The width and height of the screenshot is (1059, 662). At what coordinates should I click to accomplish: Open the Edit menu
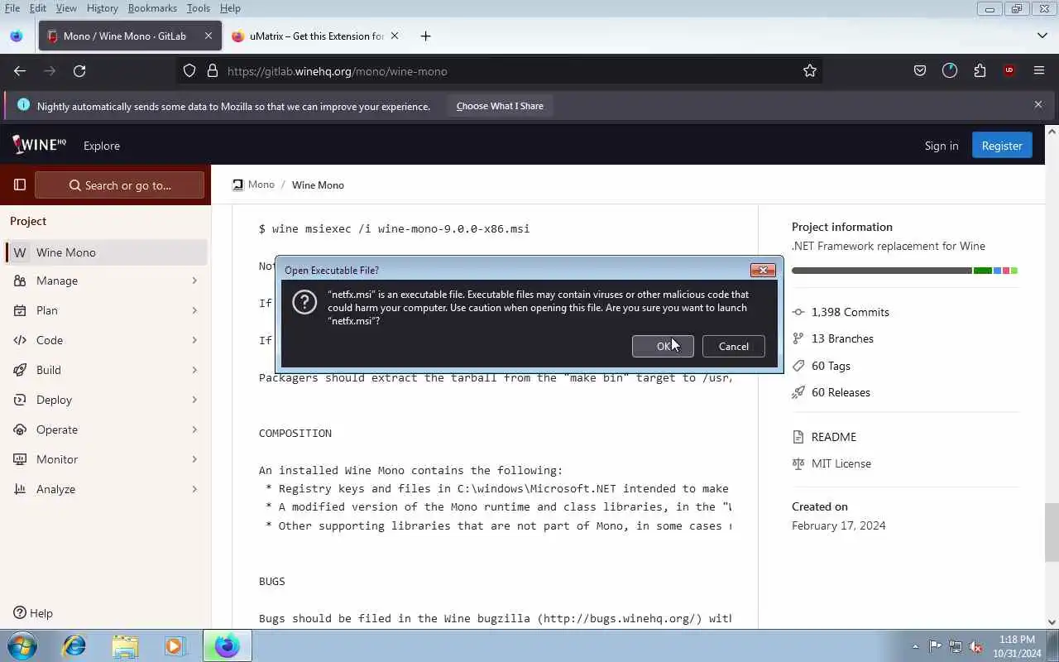(38, 8)
